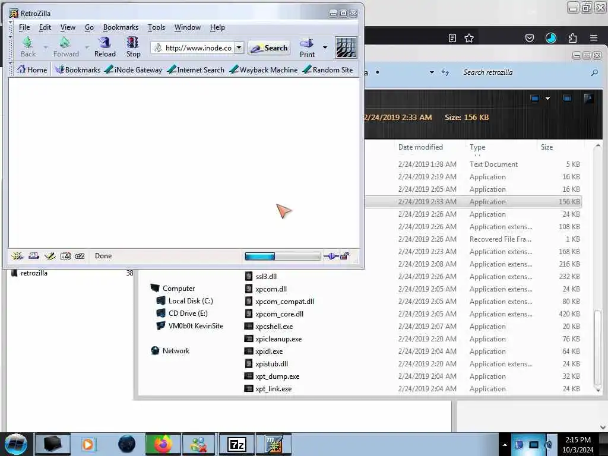
Task: Open the Window menu in RetroZilla
Action: point(187,27)
